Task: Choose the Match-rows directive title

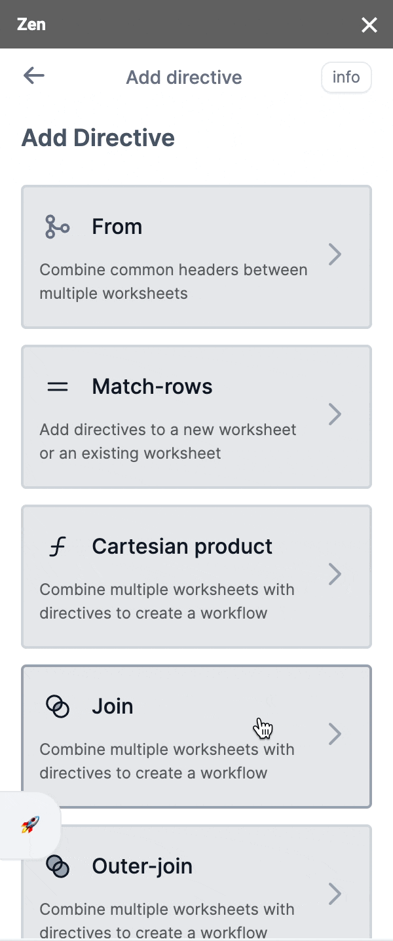Action: [x=152, y=387]
